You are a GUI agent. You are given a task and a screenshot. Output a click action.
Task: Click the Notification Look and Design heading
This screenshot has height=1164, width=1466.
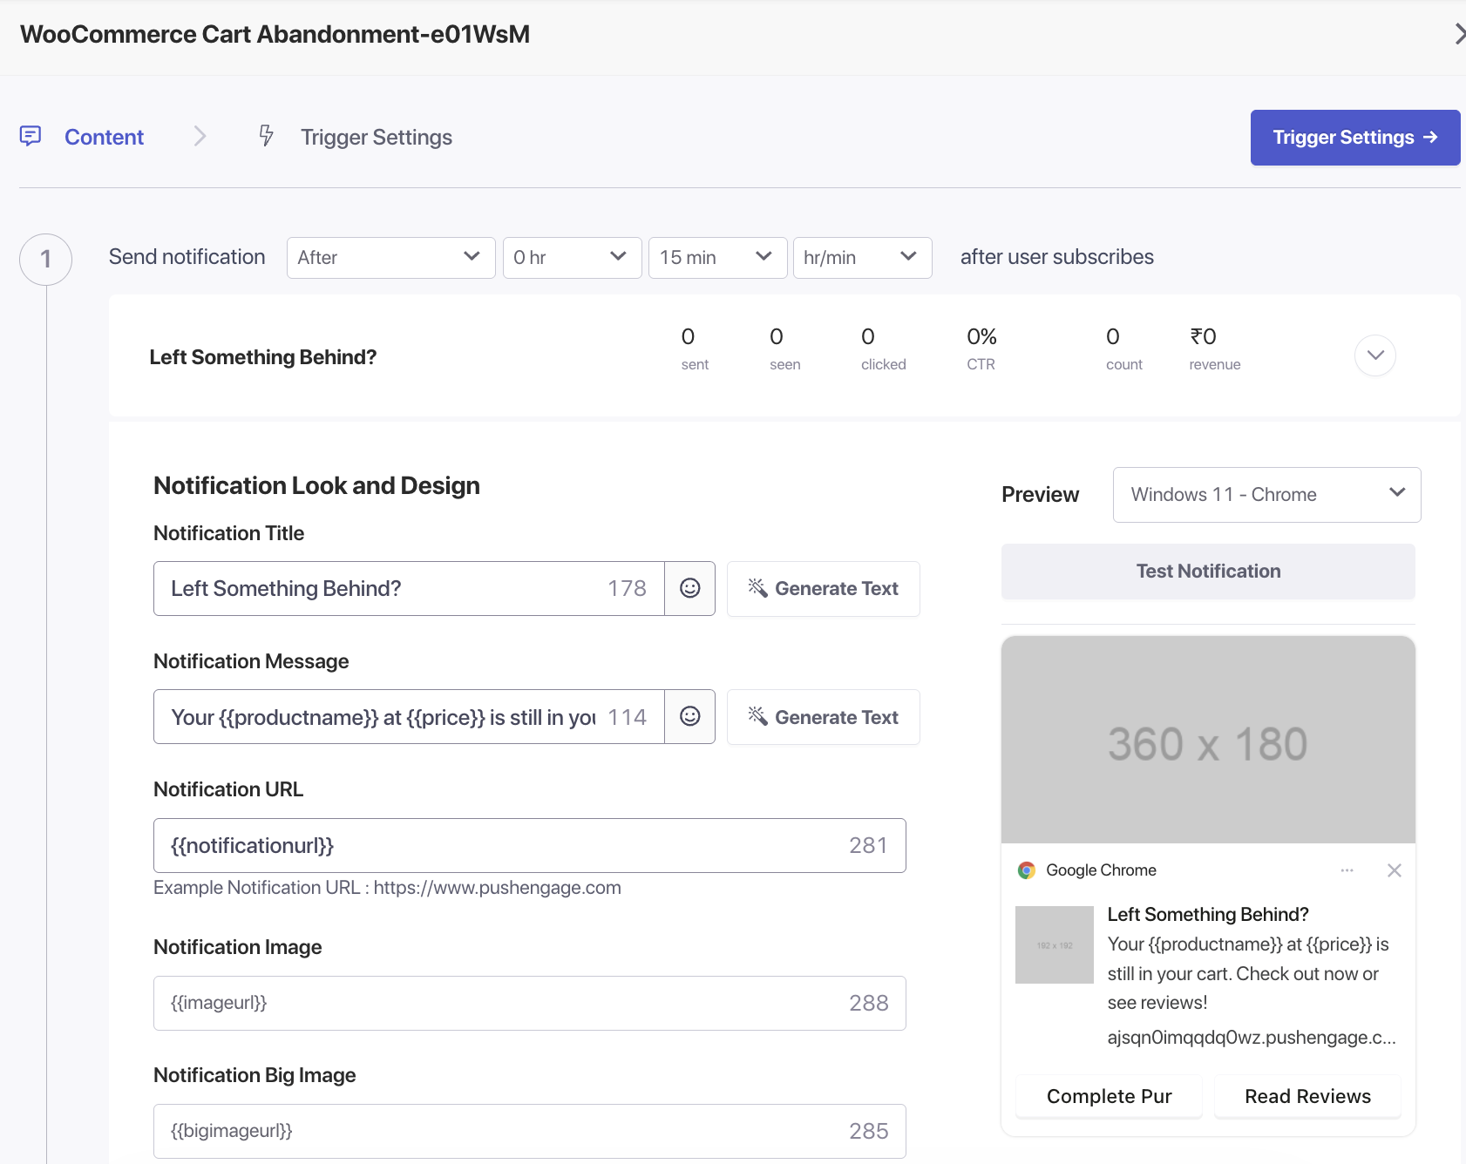pyautogui.click(x=316, y=485)
